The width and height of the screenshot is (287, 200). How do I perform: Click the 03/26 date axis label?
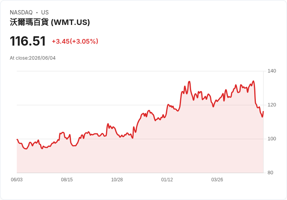pos(217,180)
